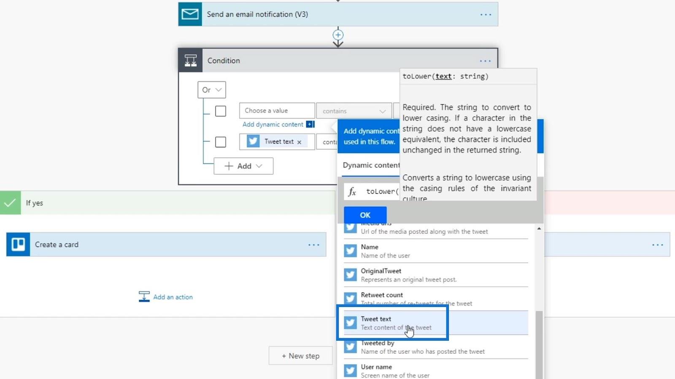Click the Twitter icon in the Tweet text token
Screen dimensions: 675x379
click(x=253, y=141)
